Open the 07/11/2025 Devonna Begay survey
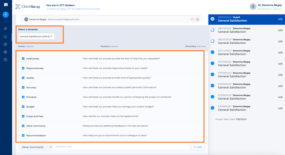 [246, 53]
